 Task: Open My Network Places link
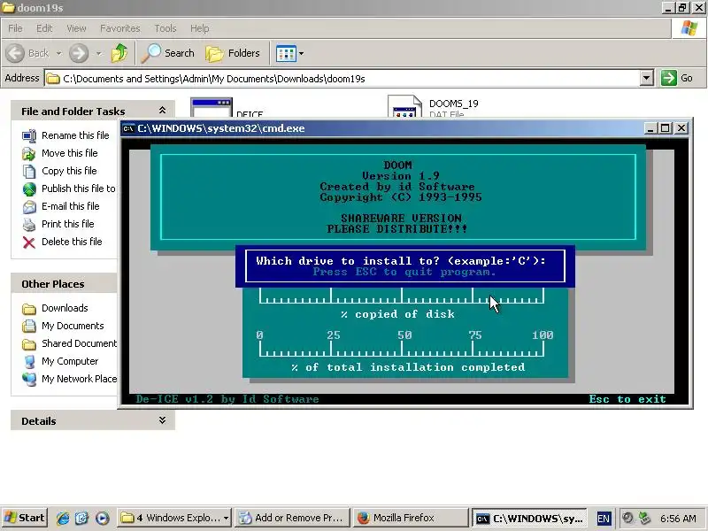(x=79, y=379)
